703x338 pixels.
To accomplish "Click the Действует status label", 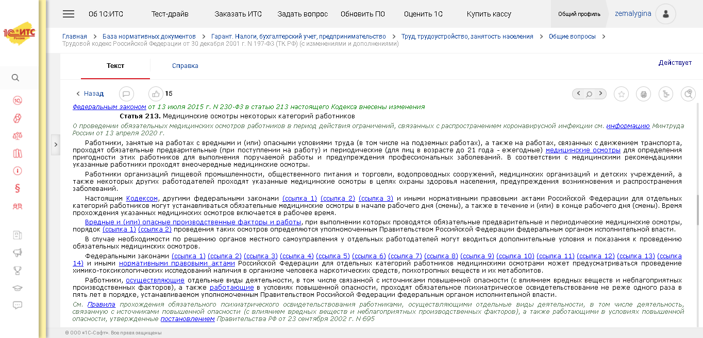I will tap(675, 63).
